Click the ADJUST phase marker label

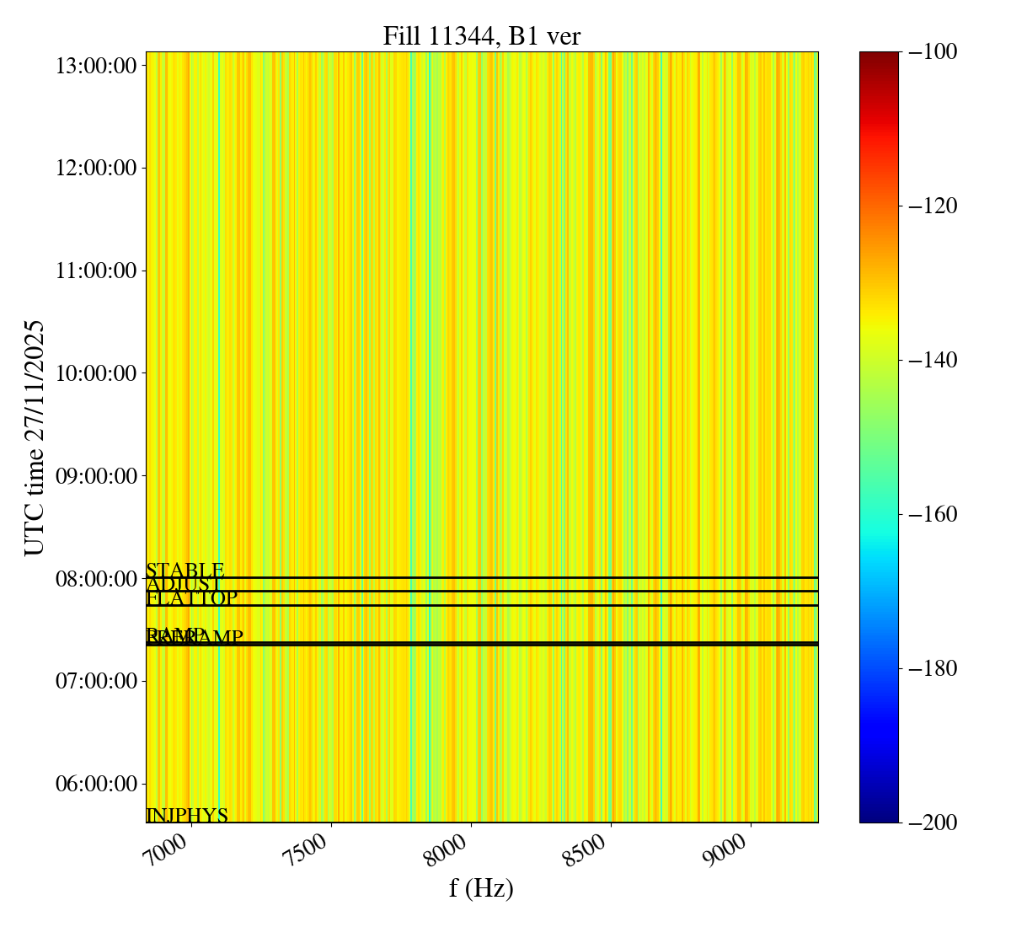pyautogui.click(x=184, y=585)
